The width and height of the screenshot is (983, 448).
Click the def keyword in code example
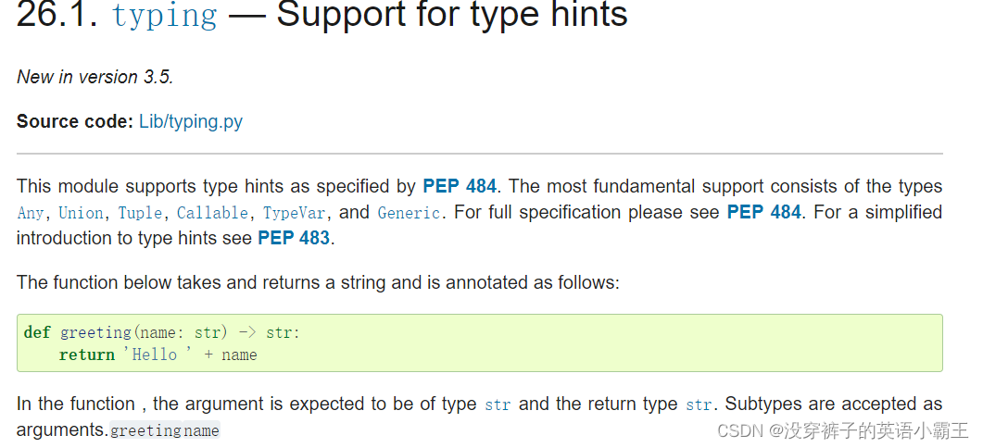(x=37, y=332)
